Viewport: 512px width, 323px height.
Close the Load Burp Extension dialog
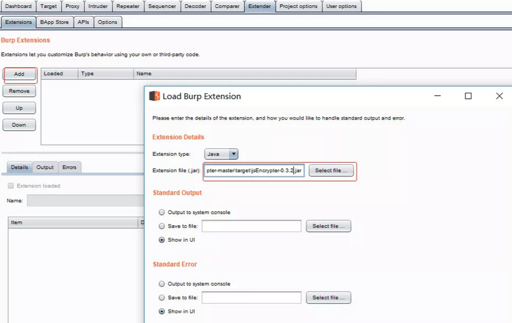499,96
